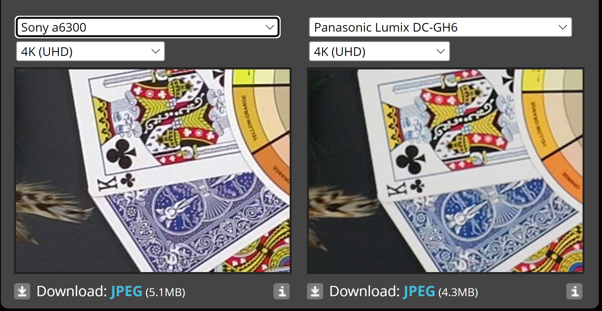The width and height of the screenshot is (602, 311).
Task: Open the info icon for Panasonic GH6 sample
Action: click(574, 291)
